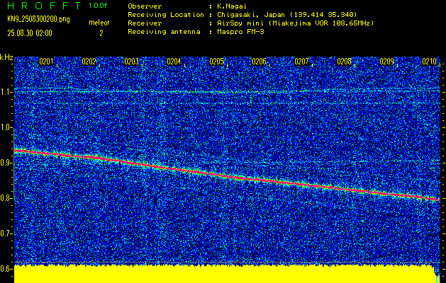Click the Receiving antenna value Maspro FM-3
This screenshot has height=283, width=446.
pos(240,32)
